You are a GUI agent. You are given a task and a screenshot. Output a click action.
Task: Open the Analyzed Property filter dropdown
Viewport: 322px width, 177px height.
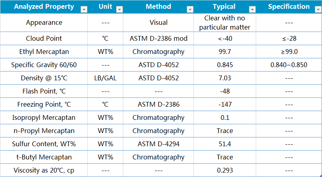(x=83, y=10)
